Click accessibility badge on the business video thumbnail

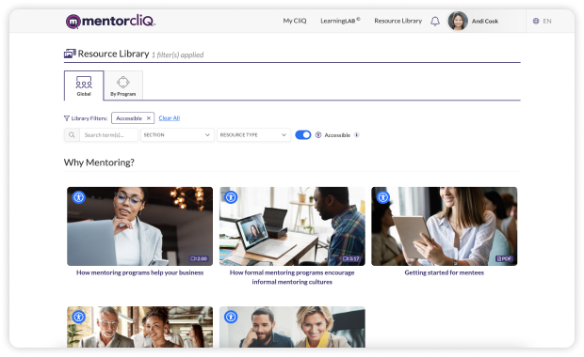coord(78,197)
